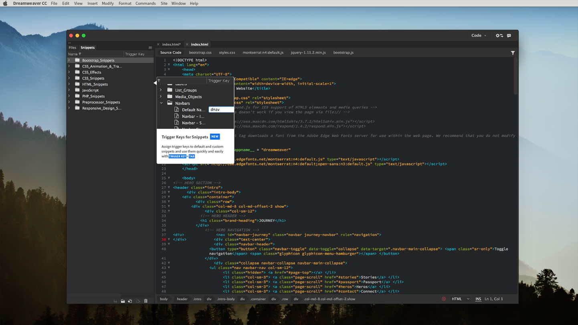This screenshot has height=325, width=578.
Task: Insert snippet using the arrow icon
Action: pos(138,301)
